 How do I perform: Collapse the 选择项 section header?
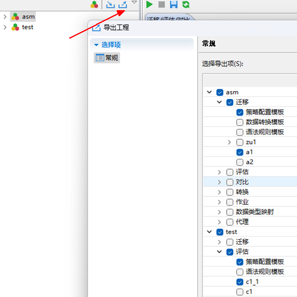click(96, 45)
